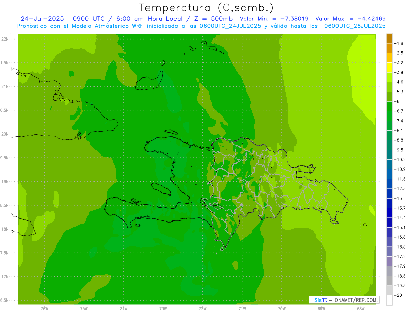Click the '18N' latitude label
Screen dimensions: 405x313
click(5, 229)
